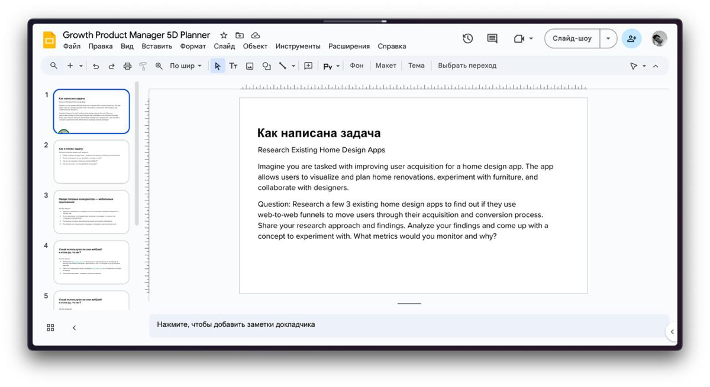Click the Фон background button
710x387 pixels.
click(357, 66)
